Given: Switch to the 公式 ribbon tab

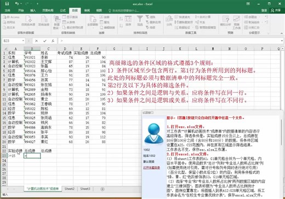Looking at the screenshot, I should click(62, 10).
